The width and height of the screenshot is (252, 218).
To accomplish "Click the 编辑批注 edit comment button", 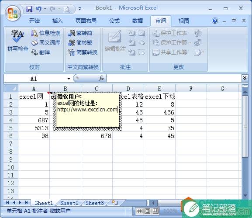I will (115, 41).
